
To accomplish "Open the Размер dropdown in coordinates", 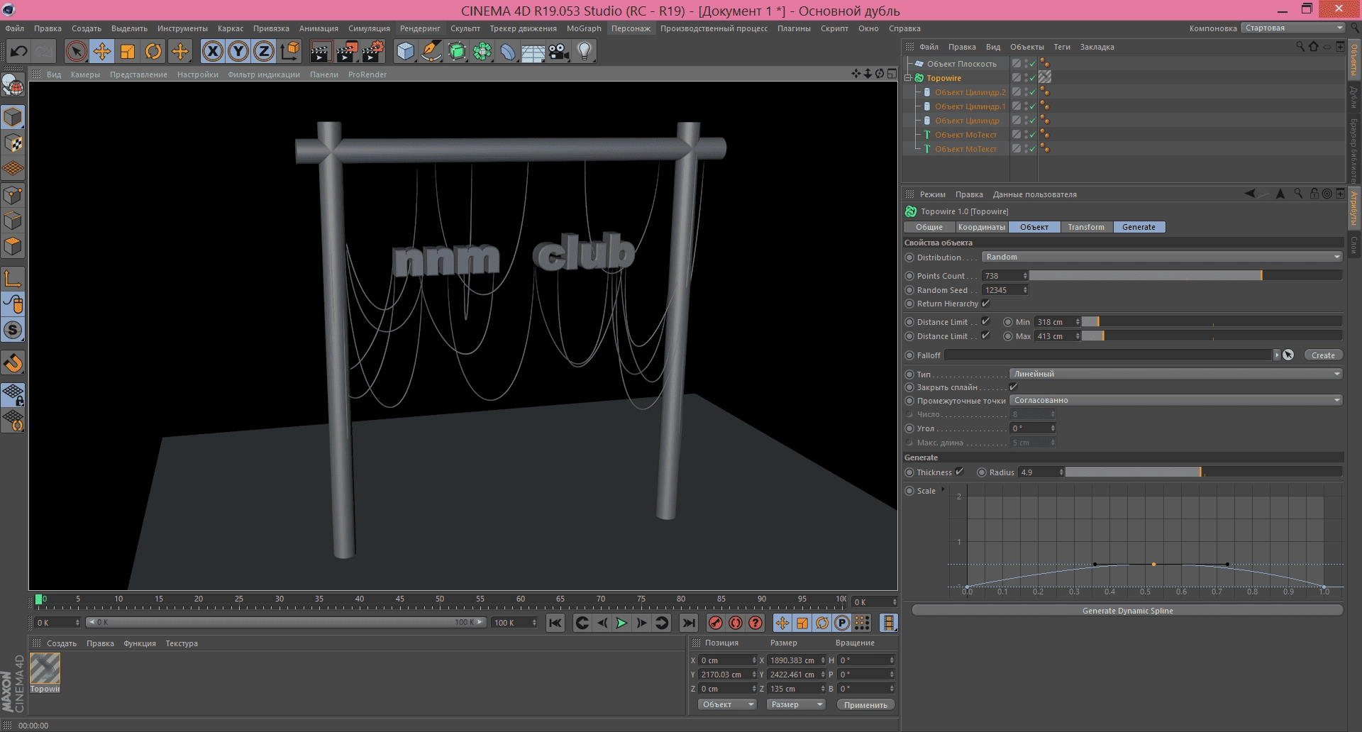I will [x=796, y=704].
